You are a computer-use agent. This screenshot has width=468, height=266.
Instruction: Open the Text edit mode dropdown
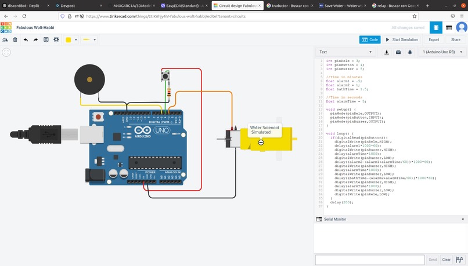coord(345,52)
